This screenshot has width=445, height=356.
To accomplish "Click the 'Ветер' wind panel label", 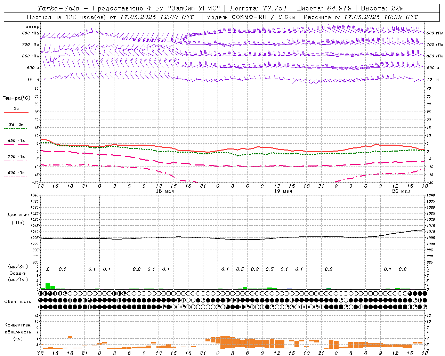I will [x=32, y=26].
